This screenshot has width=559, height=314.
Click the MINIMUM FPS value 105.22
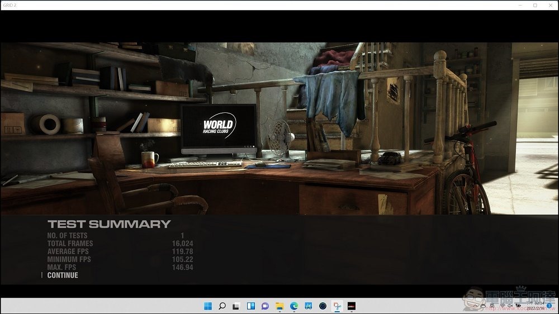pos(183,259)
